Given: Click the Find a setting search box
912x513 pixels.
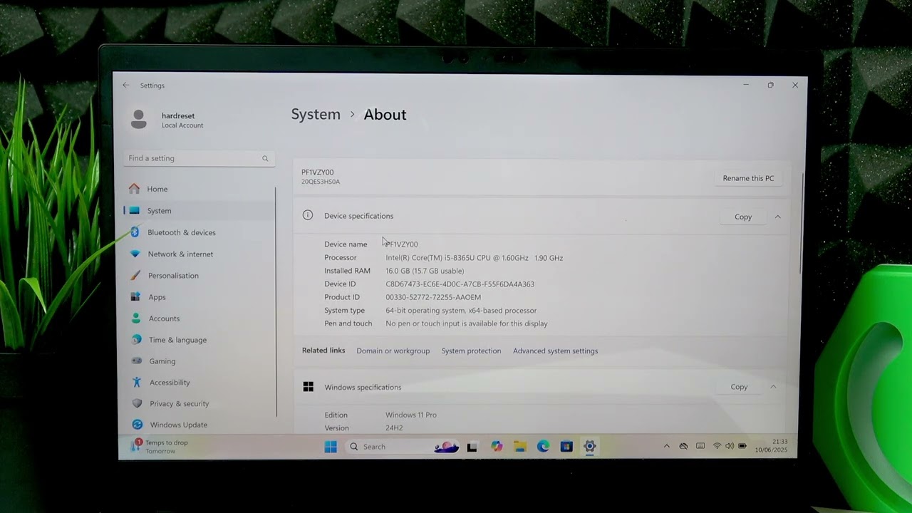Looking at the screenshot, I should point(198,158).
